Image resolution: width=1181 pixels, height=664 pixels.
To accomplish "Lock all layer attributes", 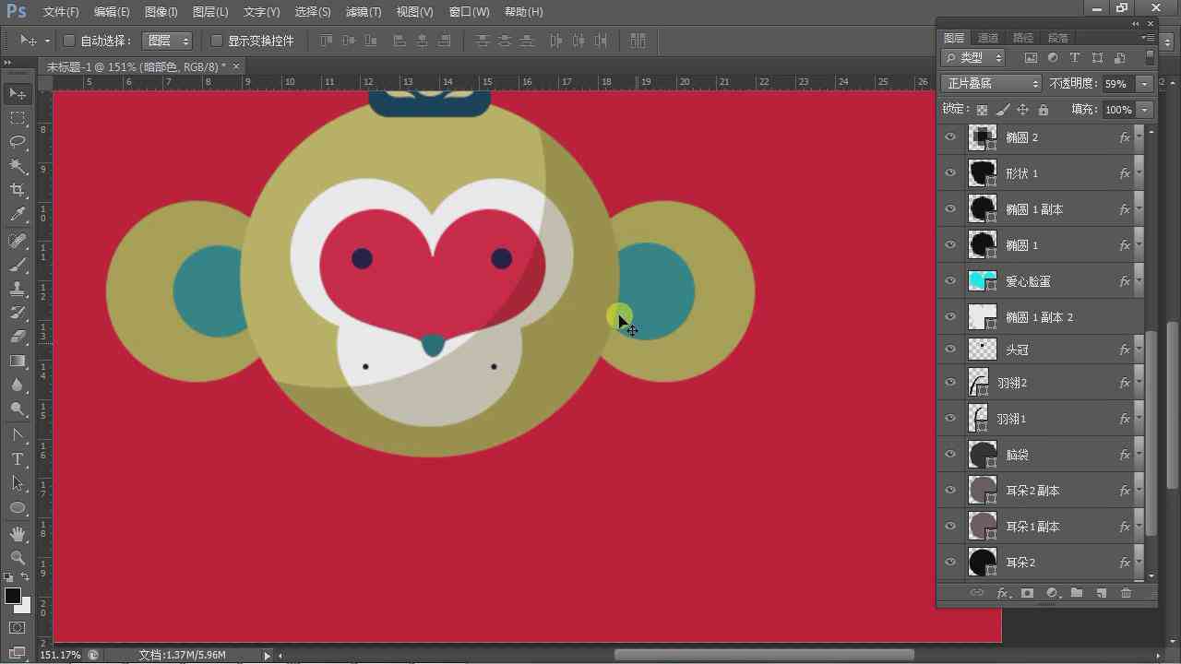I will (1043, 110).
